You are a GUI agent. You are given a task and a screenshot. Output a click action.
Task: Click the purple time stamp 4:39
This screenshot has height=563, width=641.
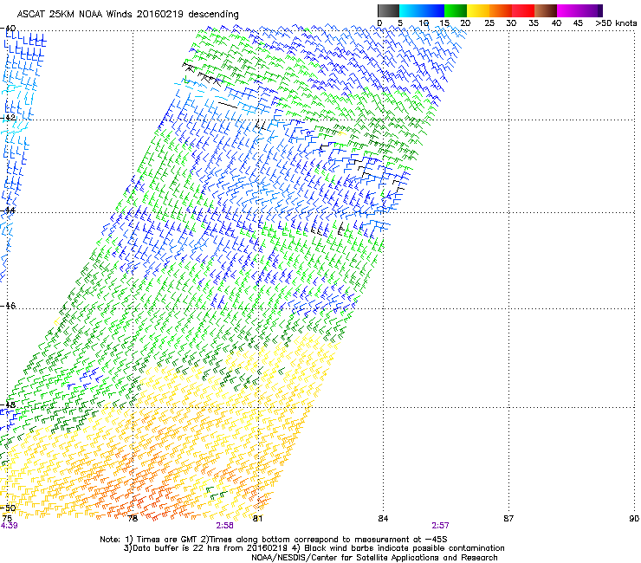9,526
